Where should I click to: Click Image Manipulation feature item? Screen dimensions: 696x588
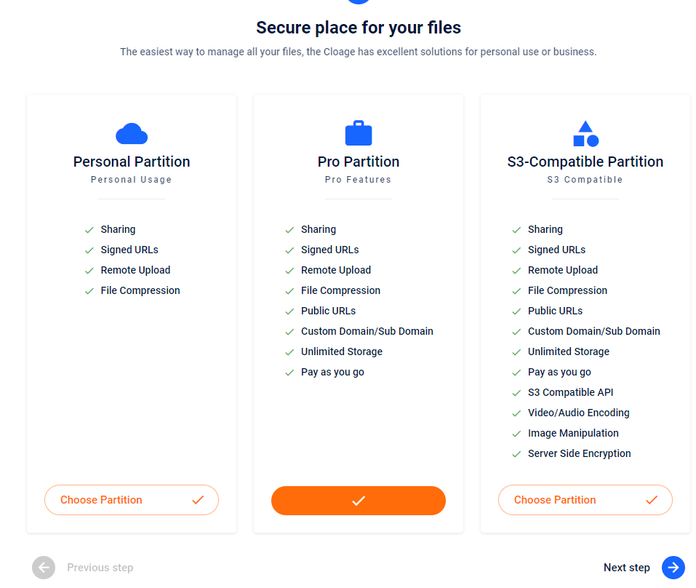click(573, 433)
